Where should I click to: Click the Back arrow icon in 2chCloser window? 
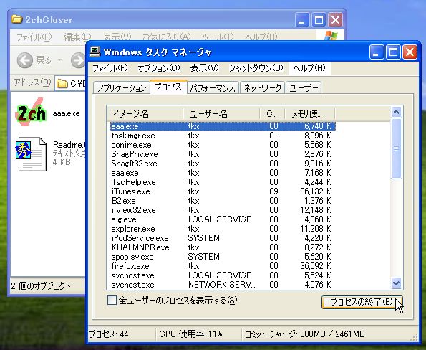click(25, 60)
